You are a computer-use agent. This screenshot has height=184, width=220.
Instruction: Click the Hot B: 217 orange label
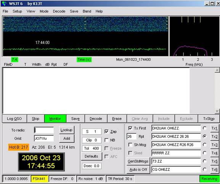(x=19, y=147)
